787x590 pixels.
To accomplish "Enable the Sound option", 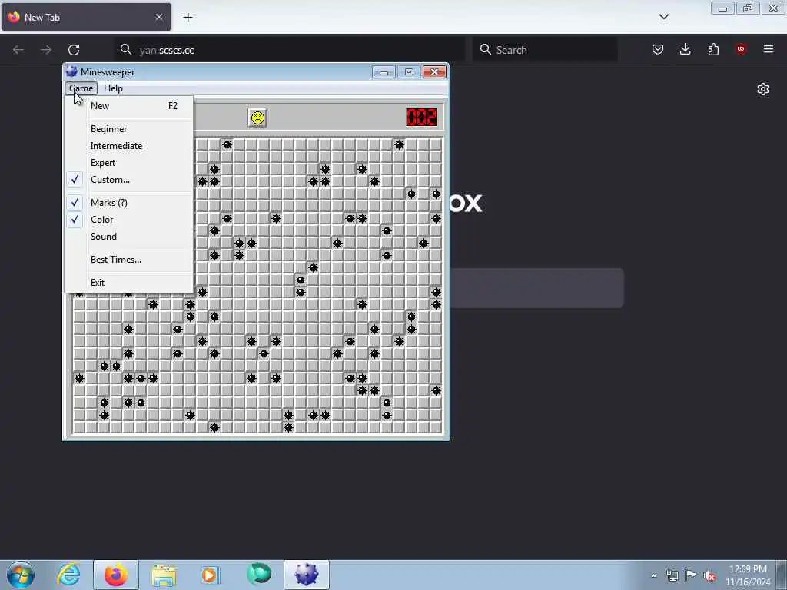I will (x=128, y=237).
